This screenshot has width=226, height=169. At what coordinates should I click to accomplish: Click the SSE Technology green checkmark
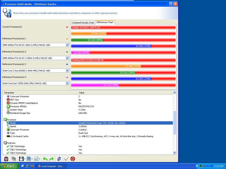coord(8,146)
